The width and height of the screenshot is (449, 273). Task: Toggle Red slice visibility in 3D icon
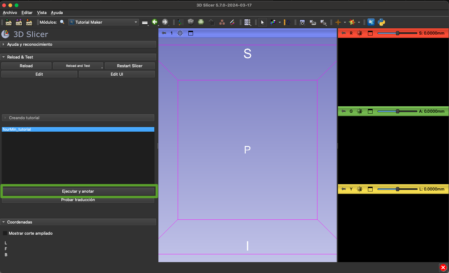(360, 33)
